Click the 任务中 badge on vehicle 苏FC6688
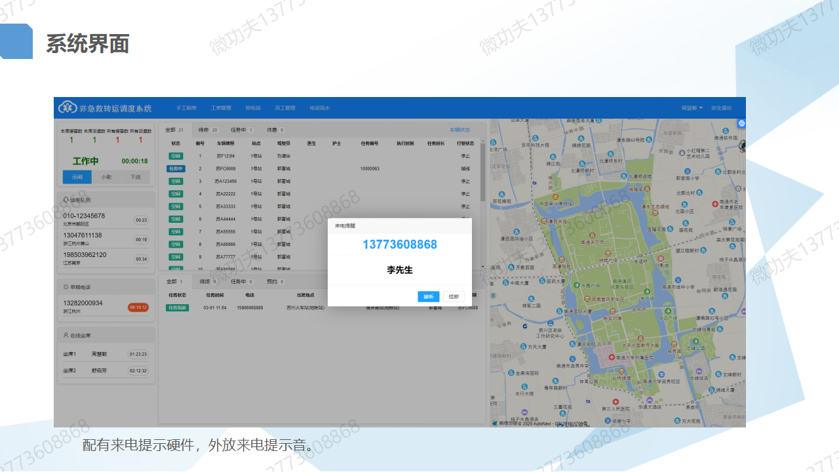This screenshot has height=472, width=839. coord(176,168)
